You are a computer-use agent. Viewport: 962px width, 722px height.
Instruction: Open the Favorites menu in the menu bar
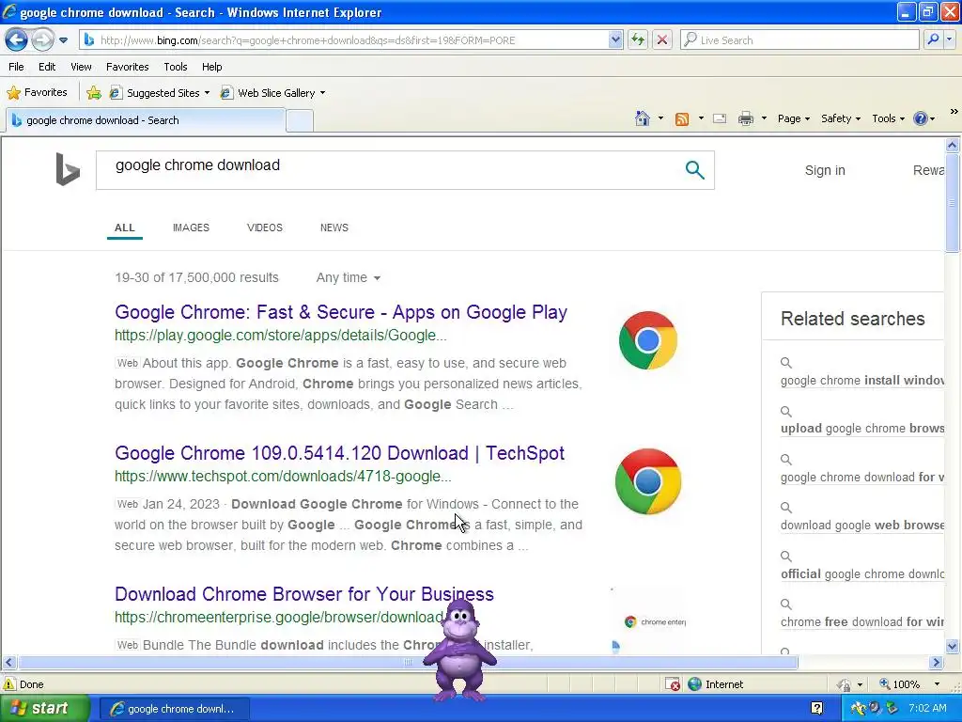[x=127, y=67]
